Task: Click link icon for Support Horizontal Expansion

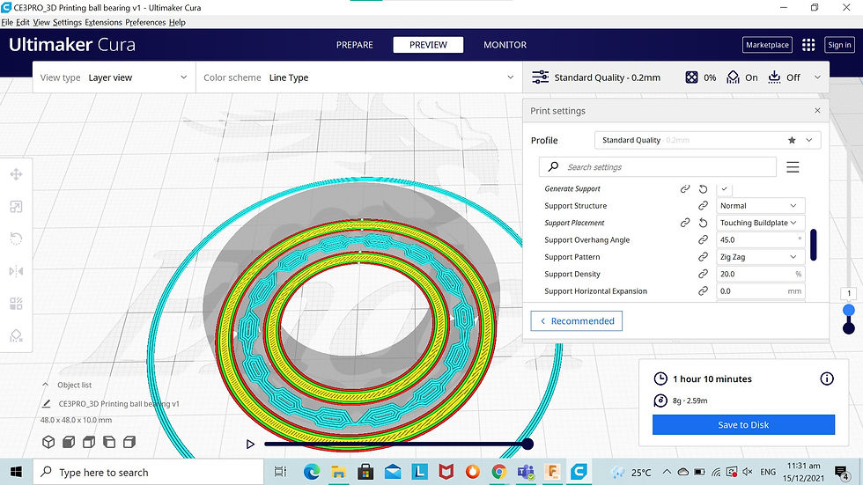Action: pyautogui.click(x=703, y=290)
